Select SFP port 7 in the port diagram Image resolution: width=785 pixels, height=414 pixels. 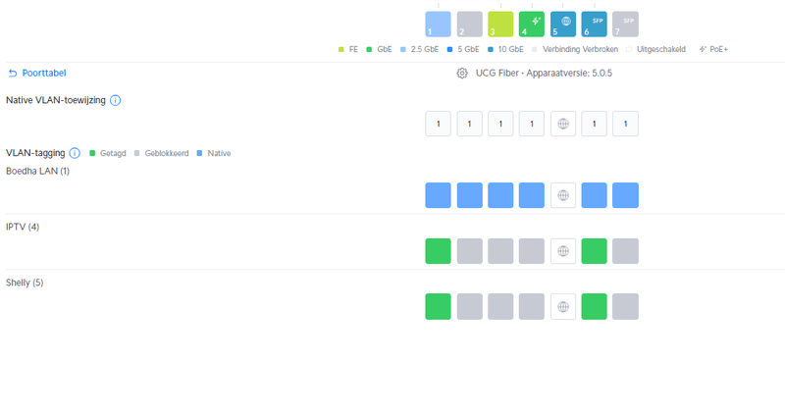(625, 24)
